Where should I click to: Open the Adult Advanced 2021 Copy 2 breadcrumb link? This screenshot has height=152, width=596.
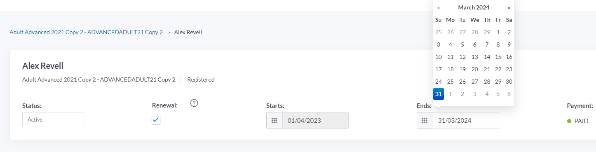(86, 32)
